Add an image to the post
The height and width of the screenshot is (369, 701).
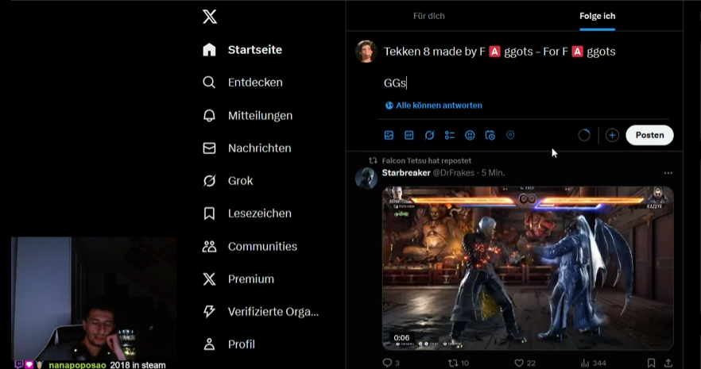tap(389, 135)
